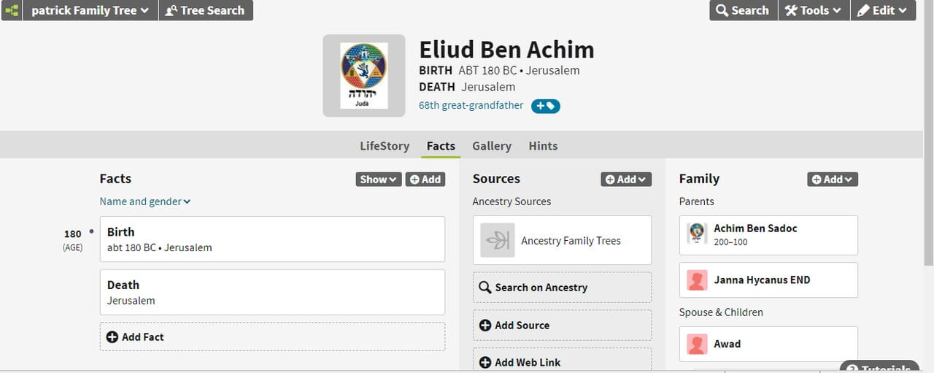Click the Ancestry Family Trees leaf icon
Image resolution: width=934 pixels, height=373 pixels.
[498, 241]
